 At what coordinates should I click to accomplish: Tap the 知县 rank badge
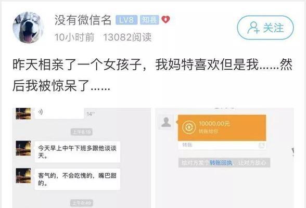pyautogui.click(x=149, y=20)
